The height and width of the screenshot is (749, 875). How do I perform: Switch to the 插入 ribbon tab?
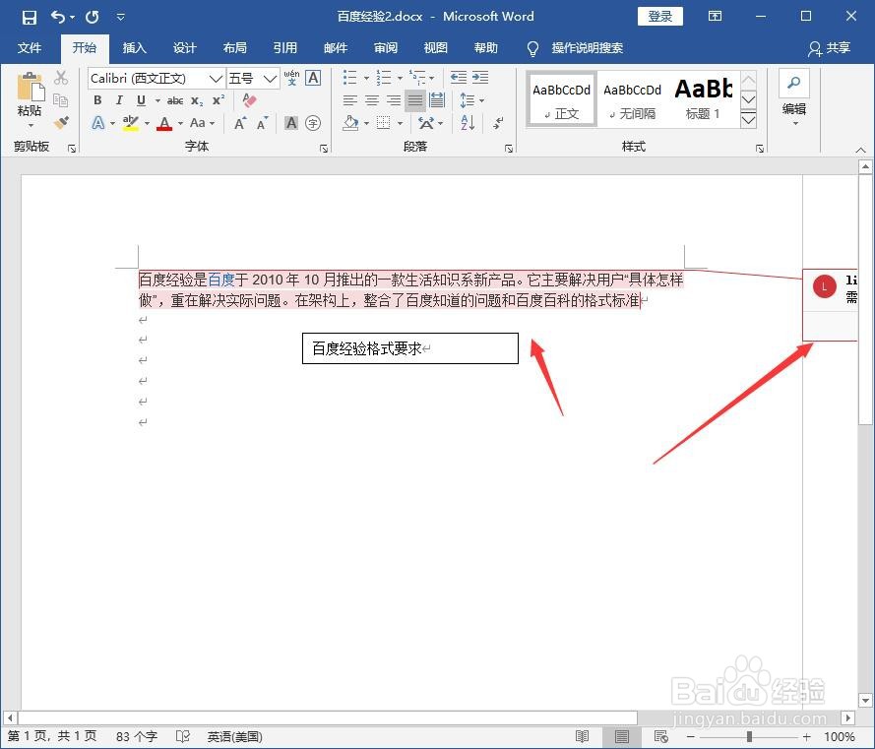(135, 48)
